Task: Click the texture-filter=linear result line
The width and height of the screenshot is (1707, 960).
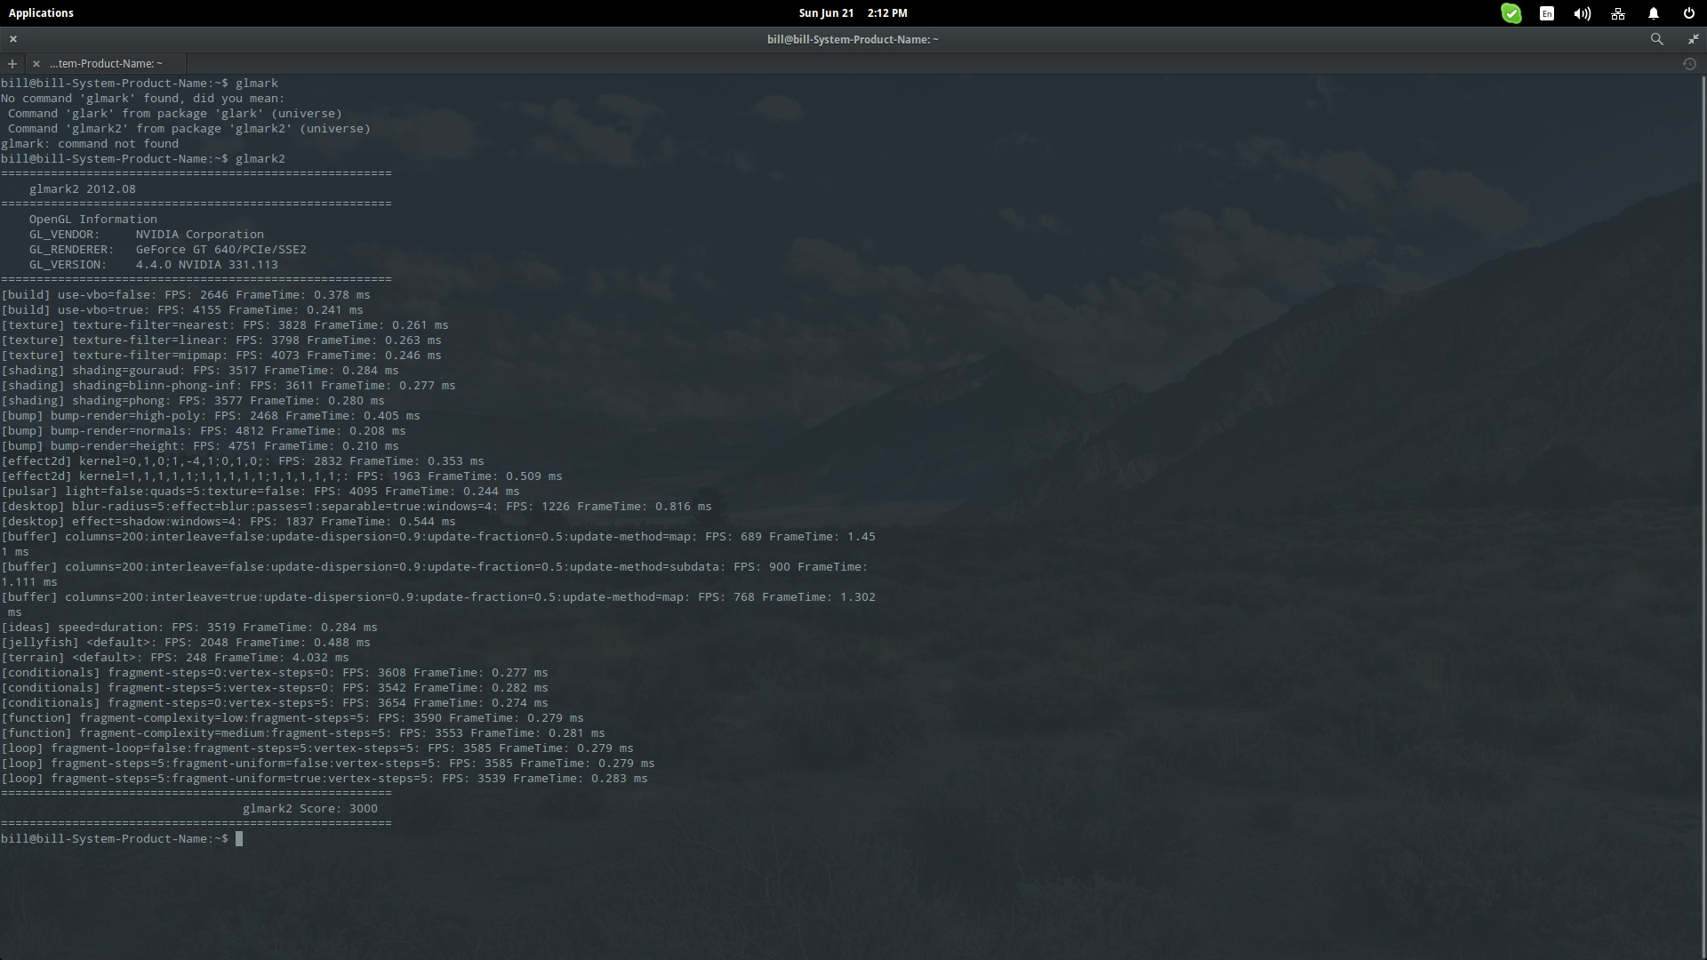Action: click(221, 340)
